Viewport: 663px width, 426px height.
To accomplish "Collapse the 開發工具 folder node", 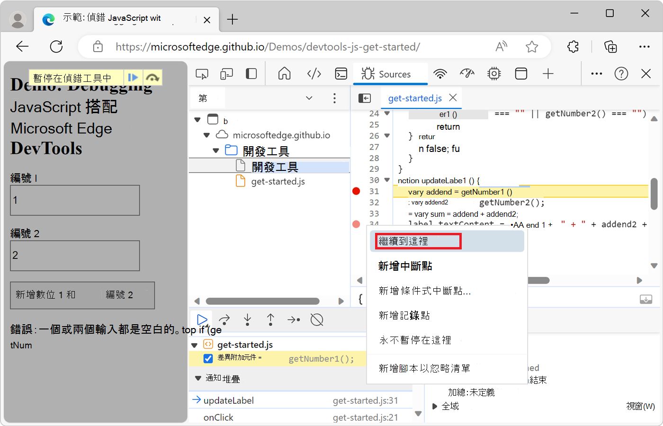I will [216, 151].
